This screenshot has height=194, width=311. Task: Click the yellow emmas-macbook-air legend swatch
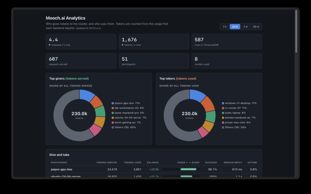(x=223, y=118)
